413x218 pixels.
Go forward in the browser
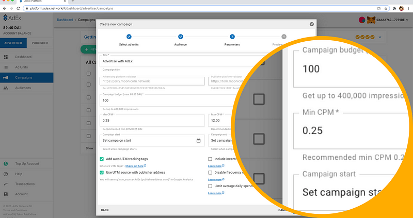click(11, 8)
